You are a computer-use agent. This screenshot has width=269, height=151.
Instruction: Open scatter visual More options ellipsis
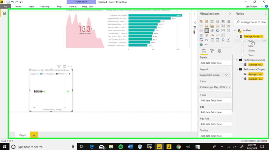pos(70,66)
